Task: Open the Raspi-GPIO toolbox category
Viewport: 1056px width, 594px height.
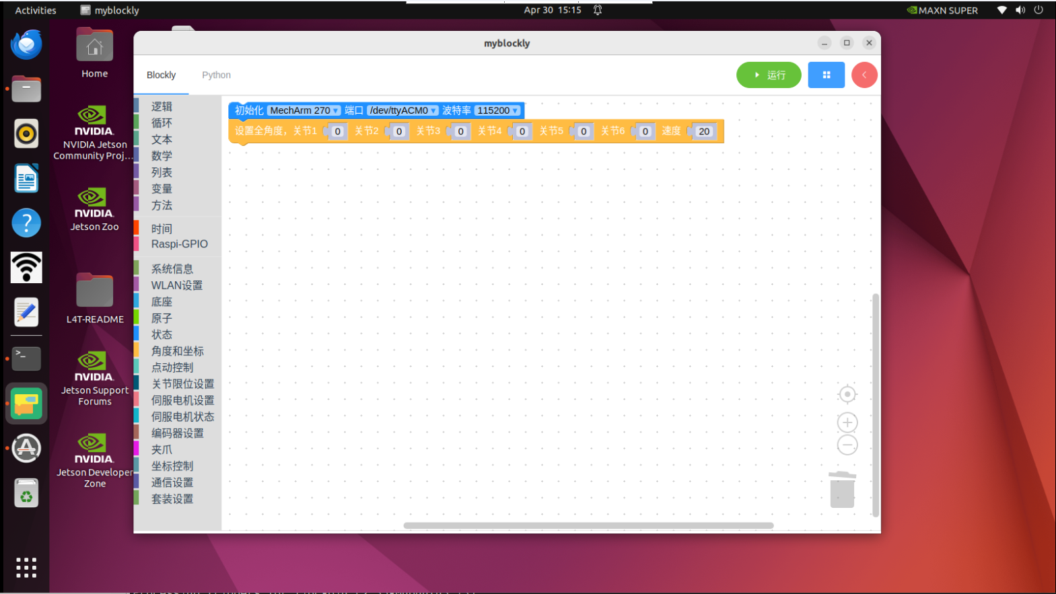Action: 179,244
